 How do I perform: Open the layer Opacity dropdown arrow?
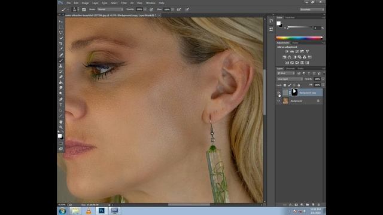[x=323, y=79]
